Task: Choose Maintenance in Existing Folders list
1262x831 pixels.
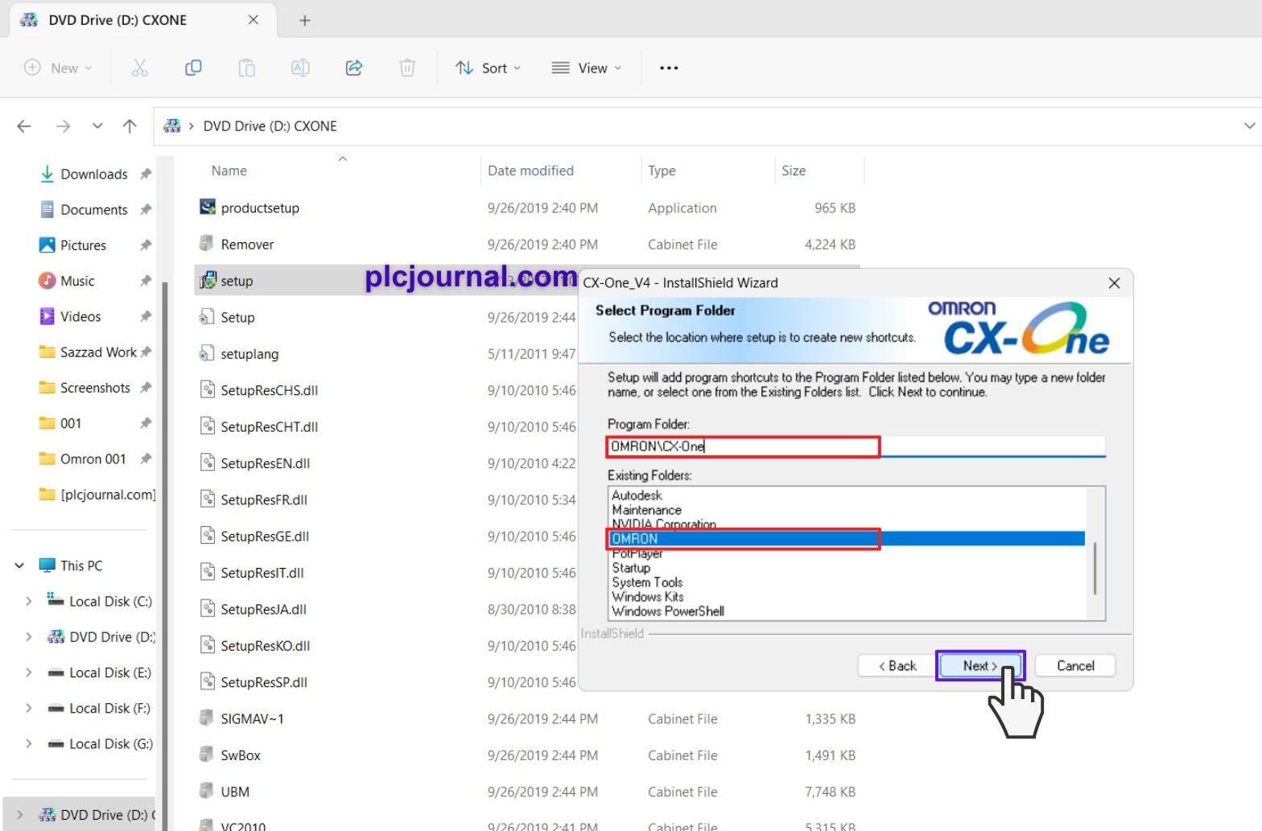Action: pyautogui.click(x=646, y=510)
